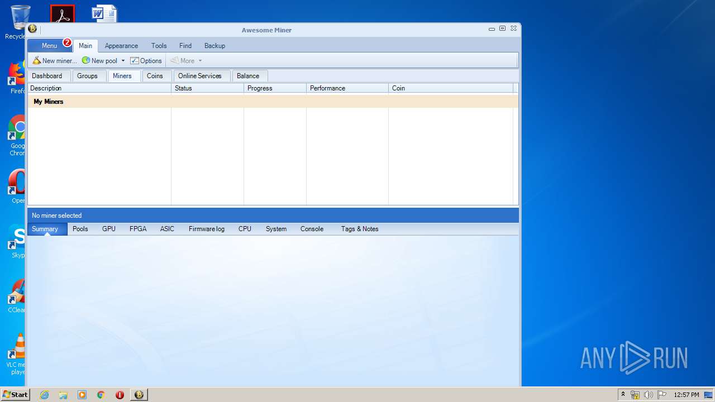Viewport: 715px width, 402px height.
Task: Click the volume speaker tray icon
Action: pyautogui.click(x=649, y=395)
